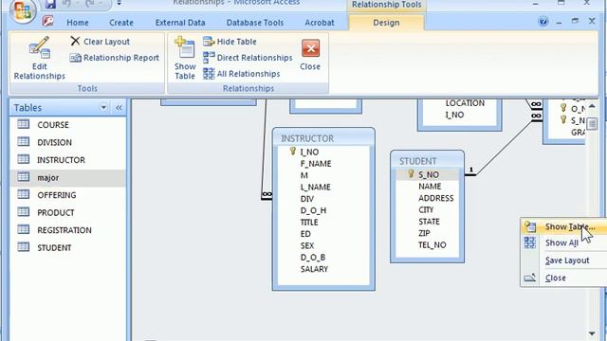Click the red Close relationships button
This screenshot has width=607, height=341.
pyautogui.click(x=310, y=55)
